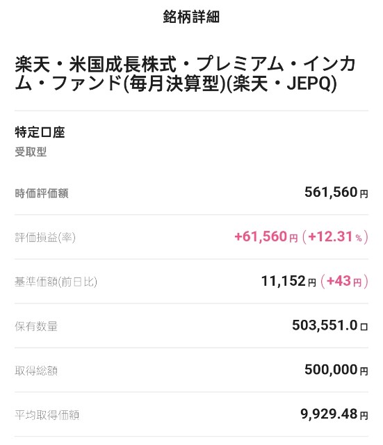Screen dimensions: 383x445
Task: Tap the 口 unit symbol after 503,551.0
Action: (364, 327)
